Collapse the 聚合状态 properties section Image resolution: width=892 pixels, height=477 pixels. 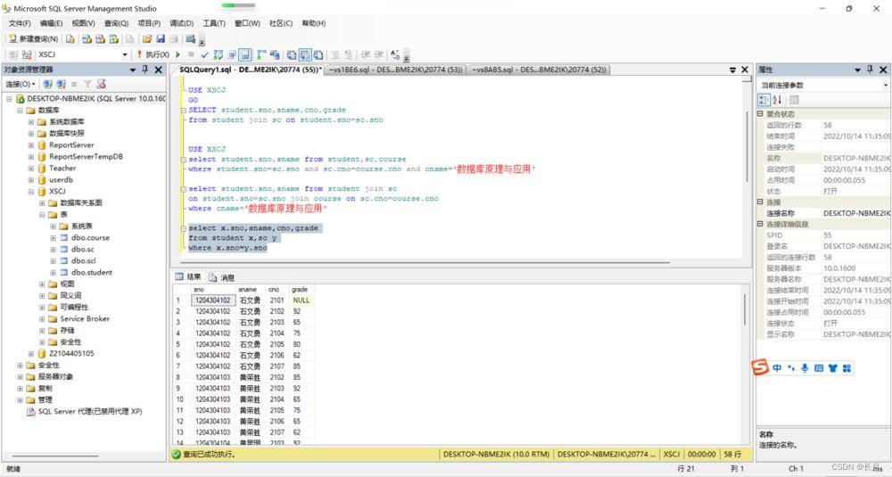tap(761, 114)
